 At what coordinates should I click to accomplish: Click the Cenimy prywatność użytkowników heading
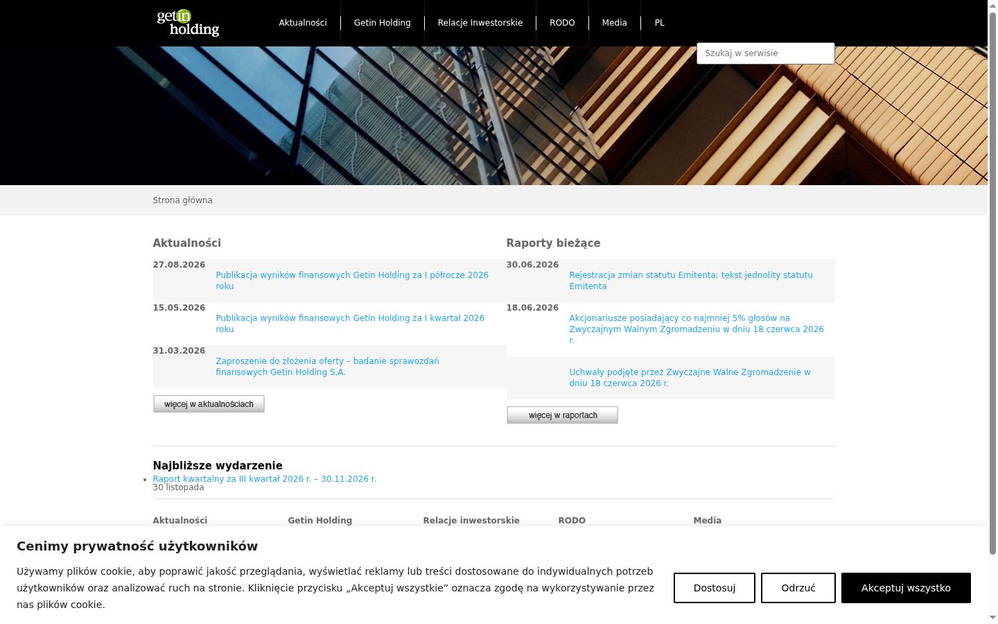[x=137, y=546]
